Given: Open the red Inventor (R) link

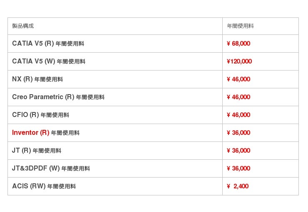Looking at the screenshot, I should pos(31,133).
